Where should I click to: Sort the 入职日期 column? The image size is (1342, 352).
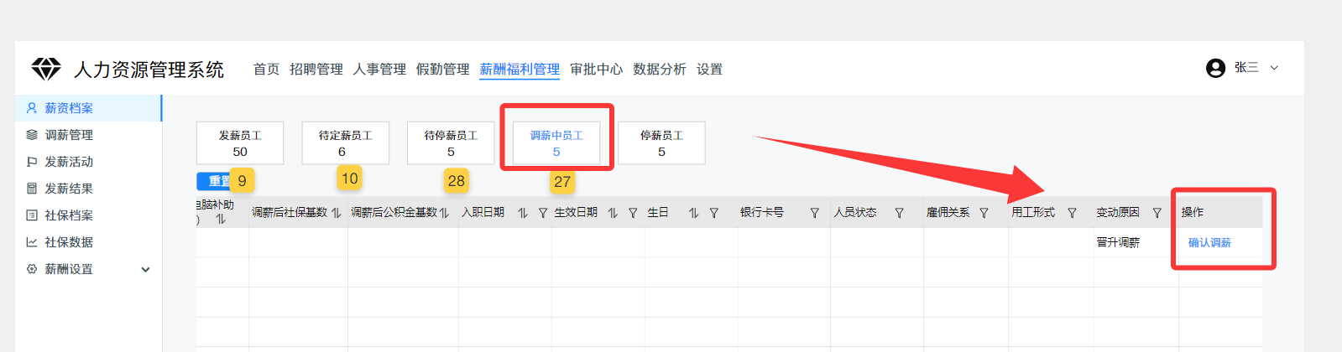click(x=523, y=213)
